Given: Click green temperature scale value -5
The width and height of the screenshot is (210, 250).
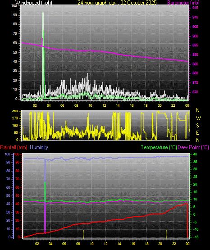Looking at the screenshot, I should point(195,222).
